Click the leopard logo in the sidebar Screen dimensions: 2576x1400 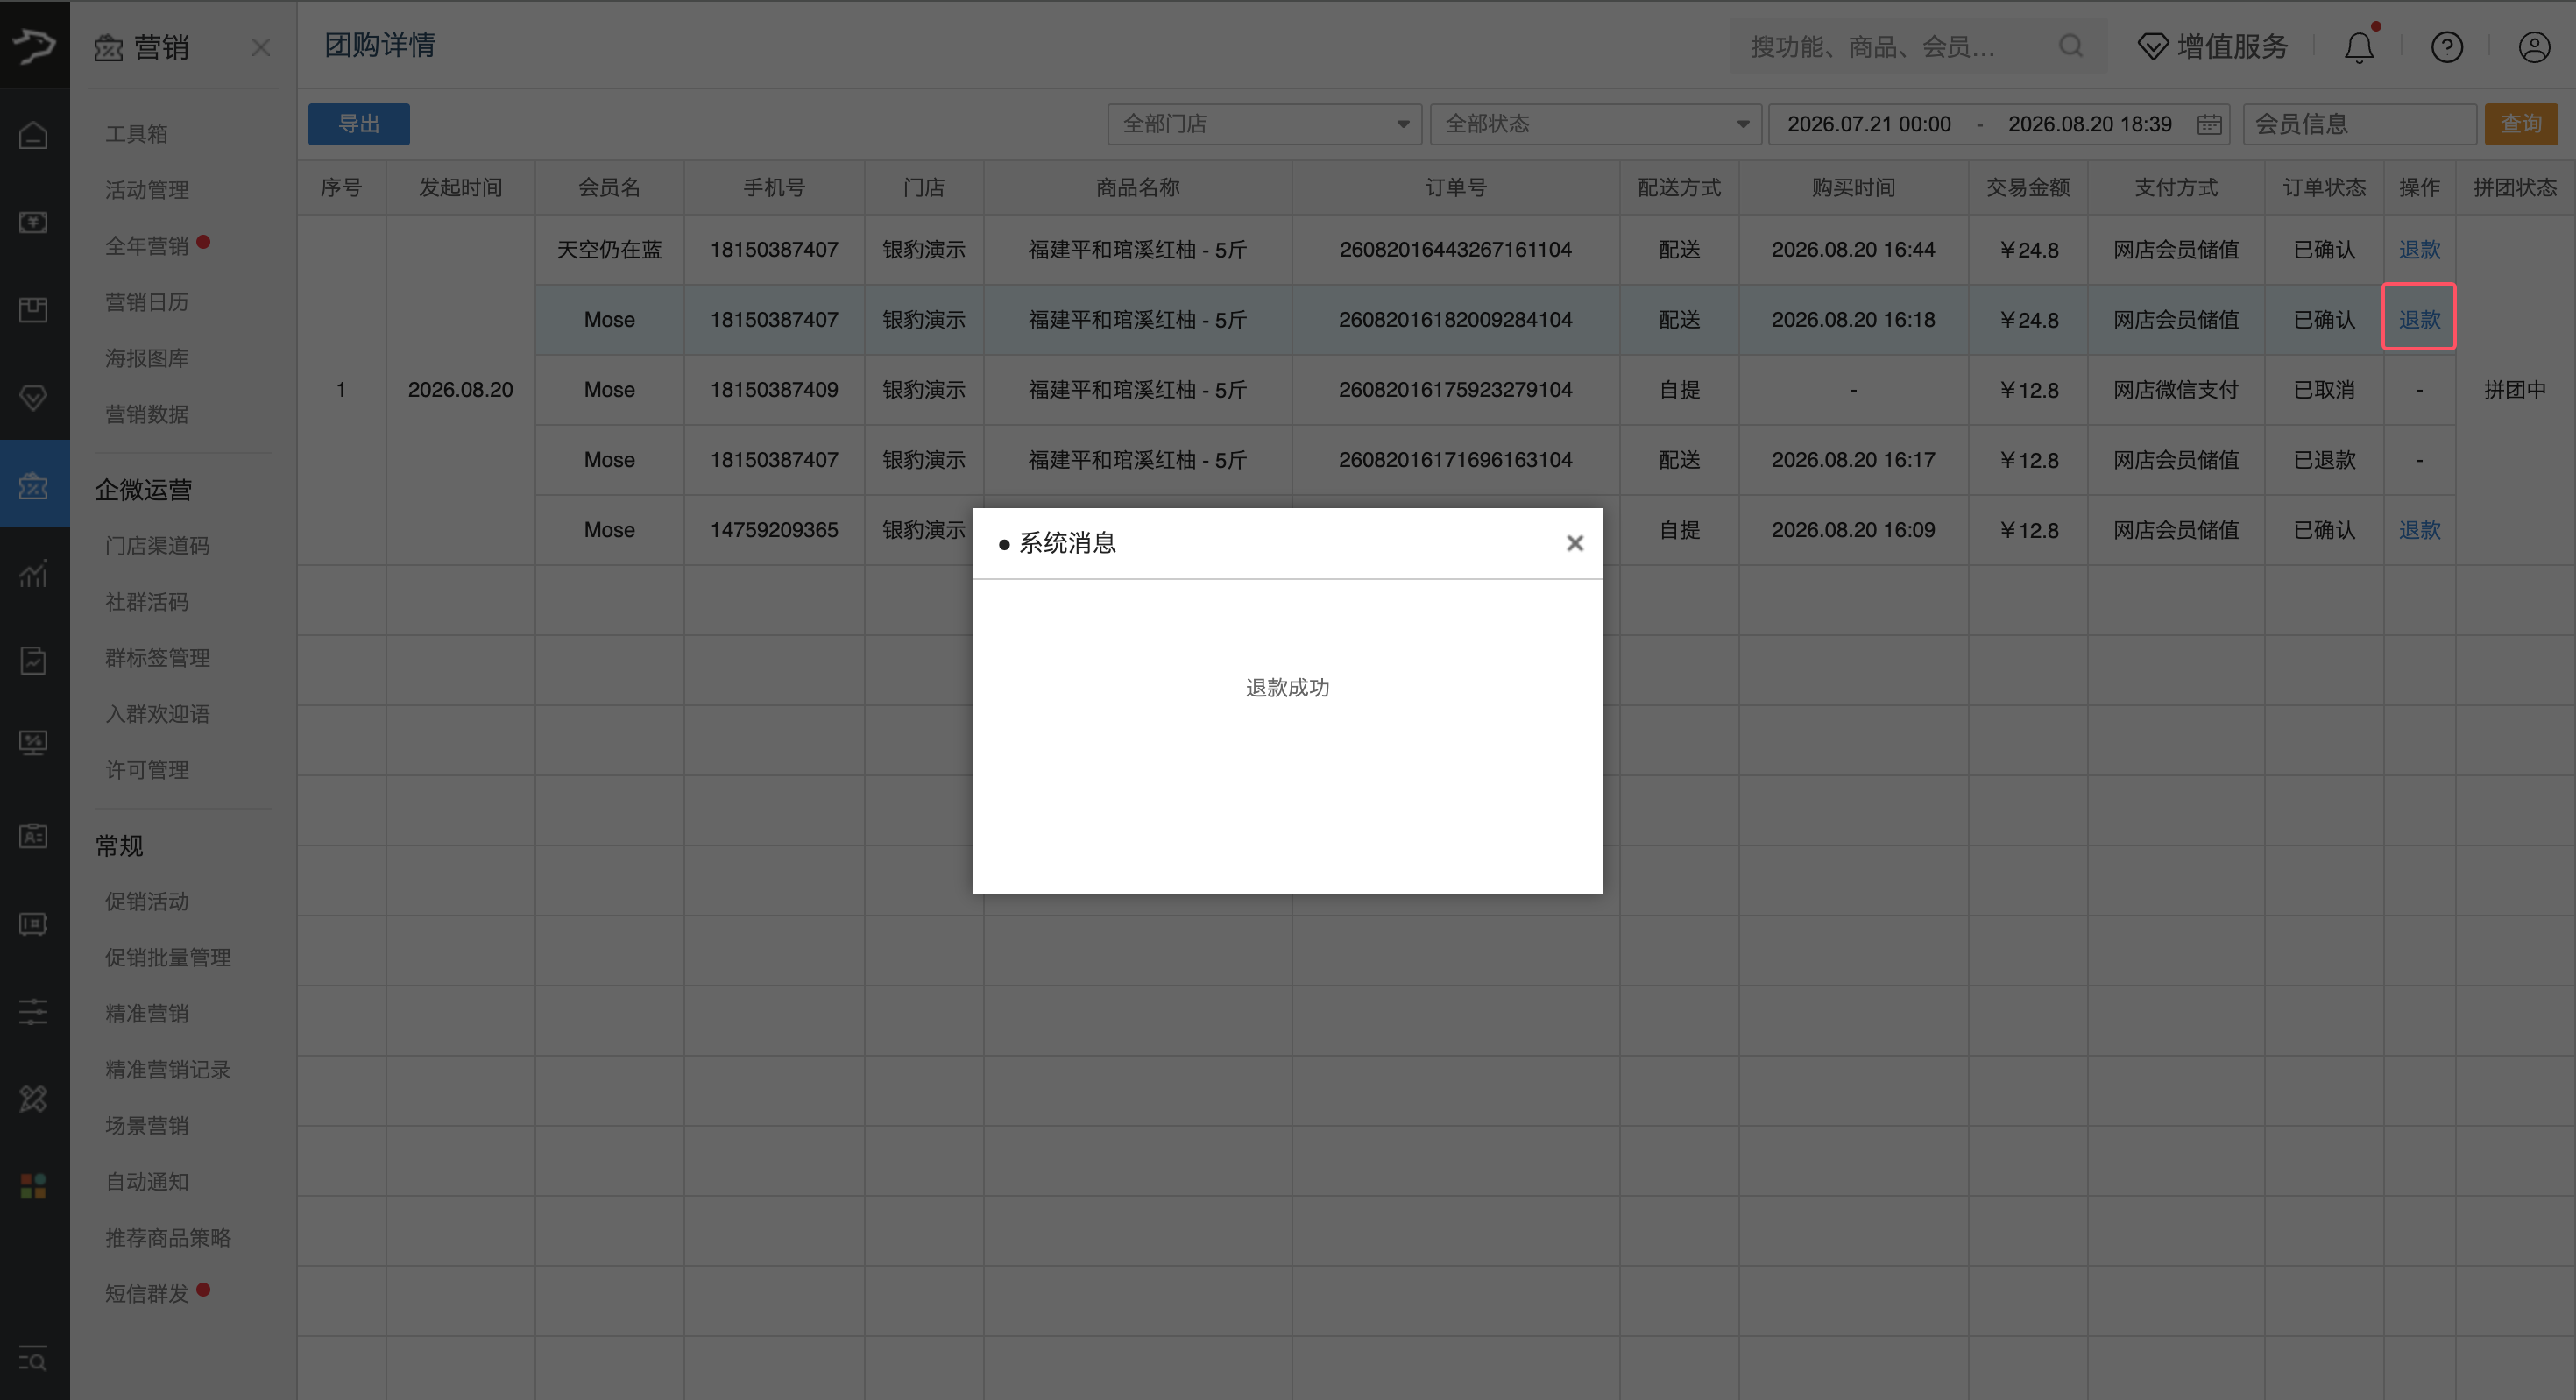pos(34,45)
